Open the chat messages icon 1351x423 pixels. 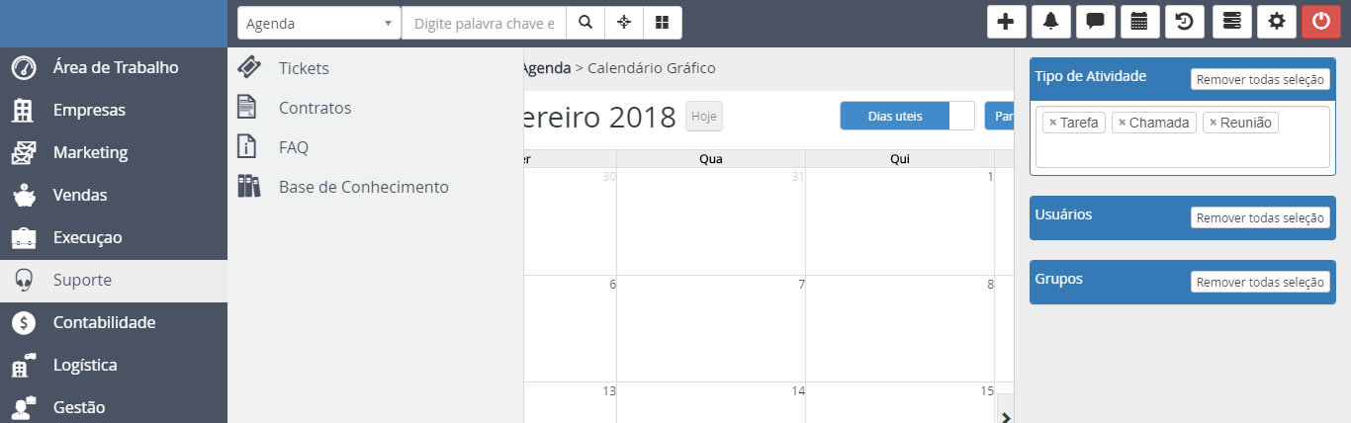pyautogui.click(x=1095, y=23)
